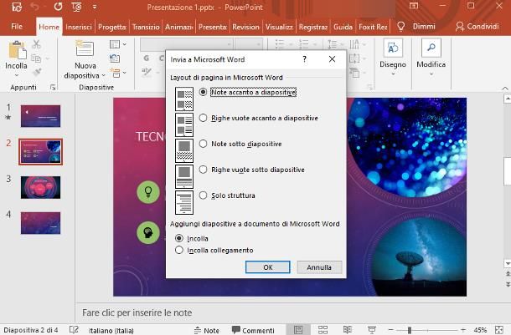The width and height of the screenshot is (511, 335).
Task: Open Section dropdown arrow
Action: pyautogui.click(x=124, y=73)
